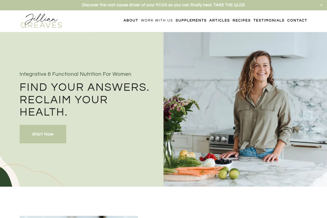The image size is (327, 218).
Task: Dismiss the PCOS quiz announcement banner
Action: 321,5
